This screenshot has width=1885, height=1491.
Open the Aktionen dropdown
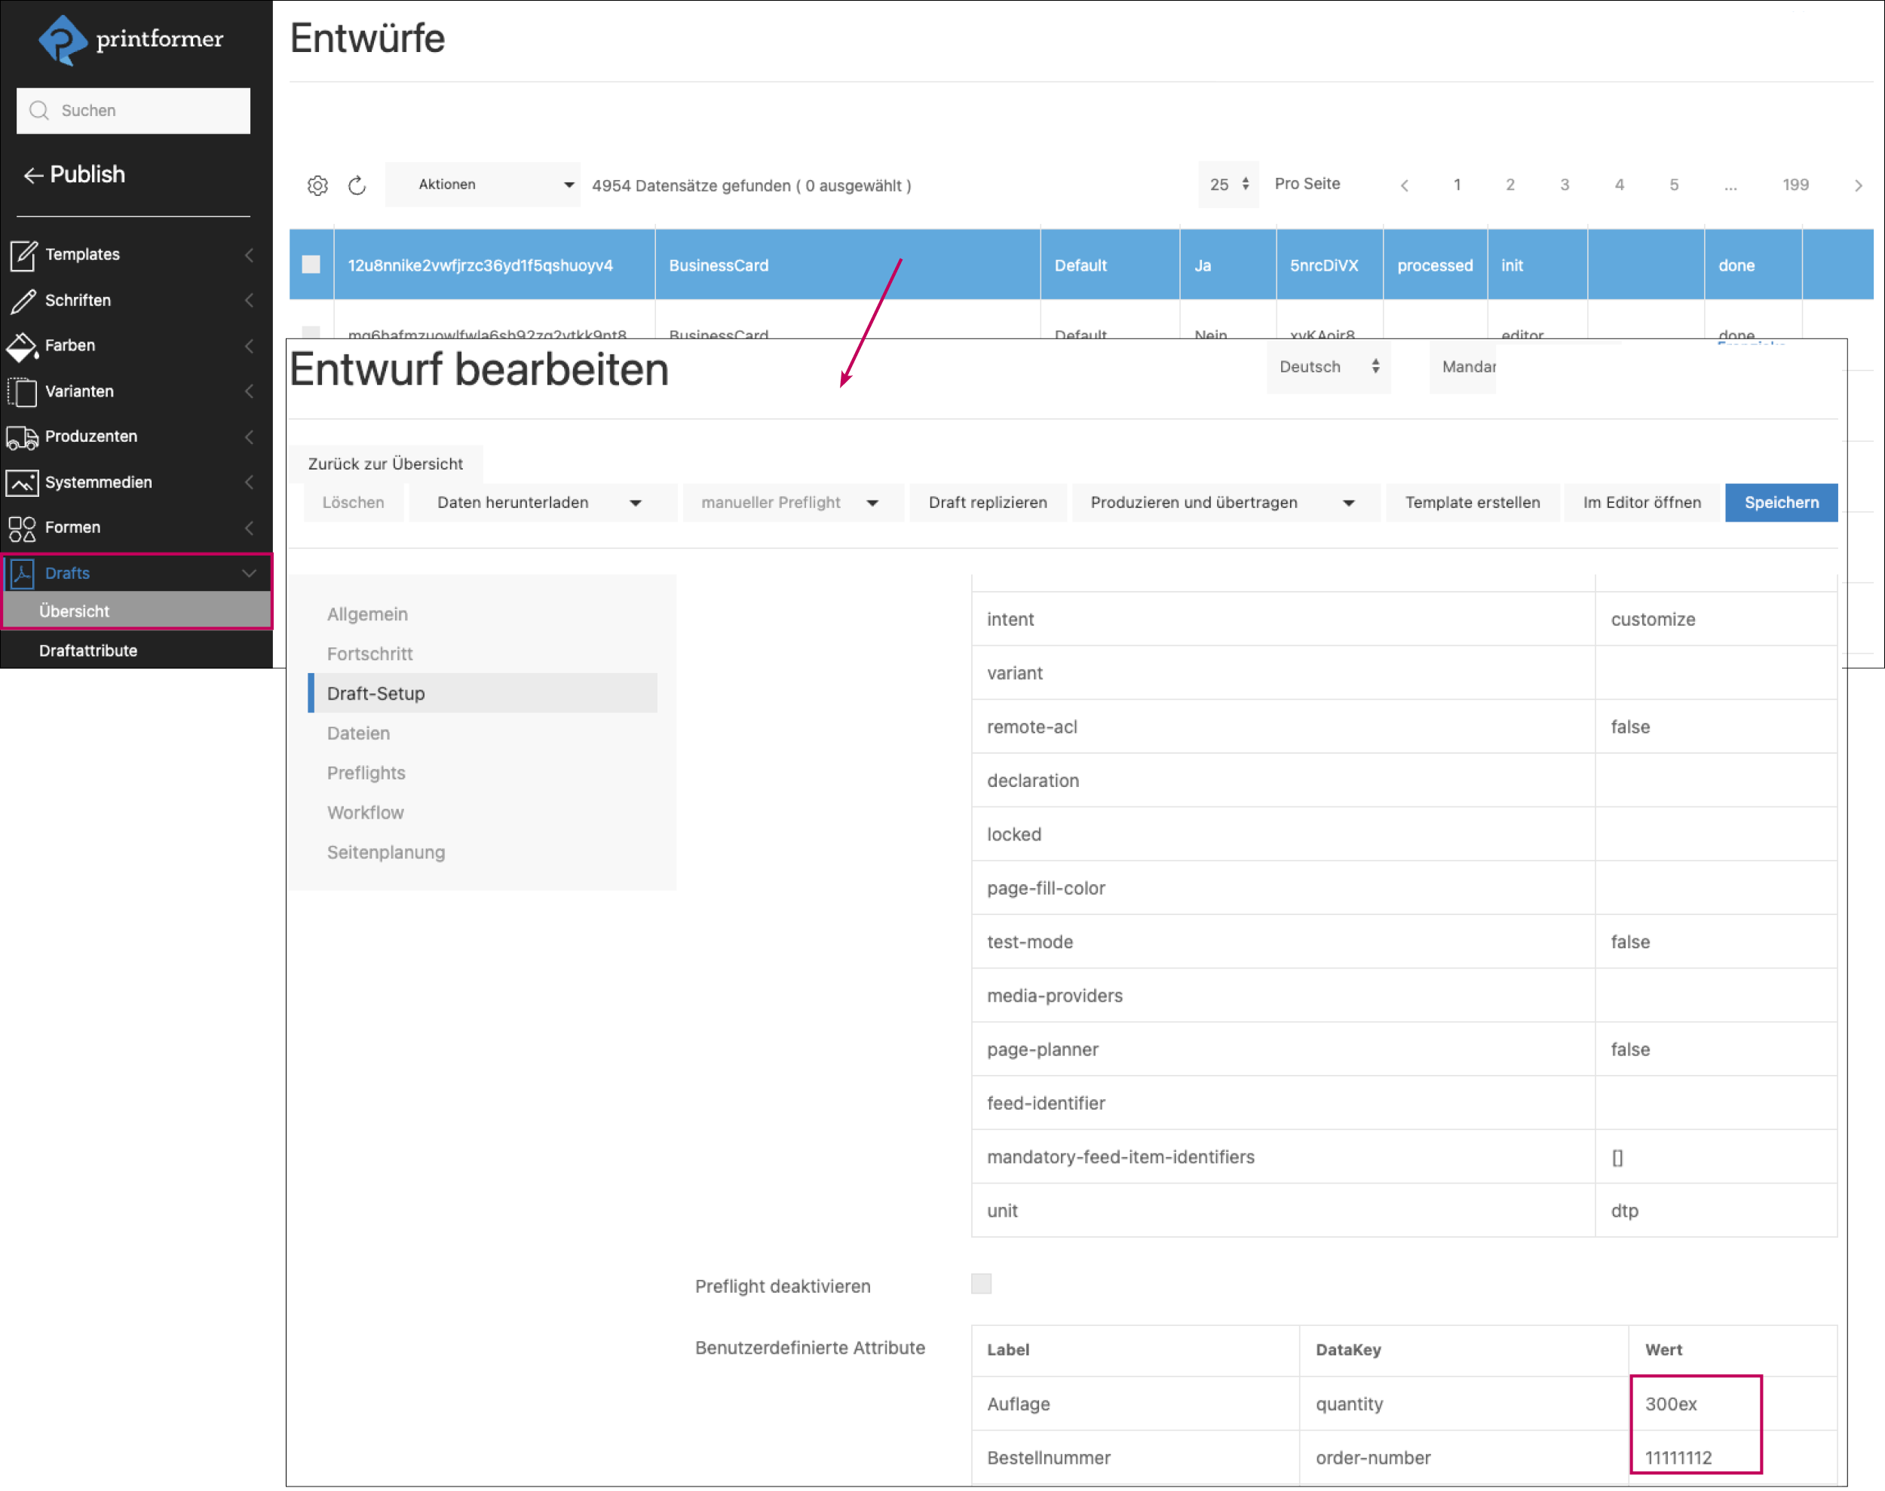click(483, 184)
